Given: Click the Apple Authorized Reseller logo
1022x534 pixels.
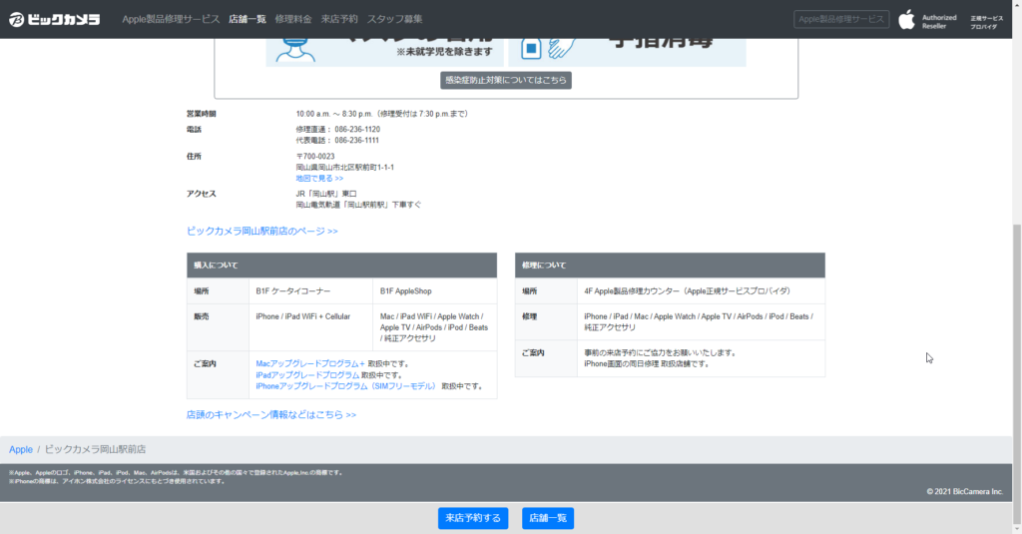Looking at the screenshot, I should pyautogui.click(x=927, y=20).
